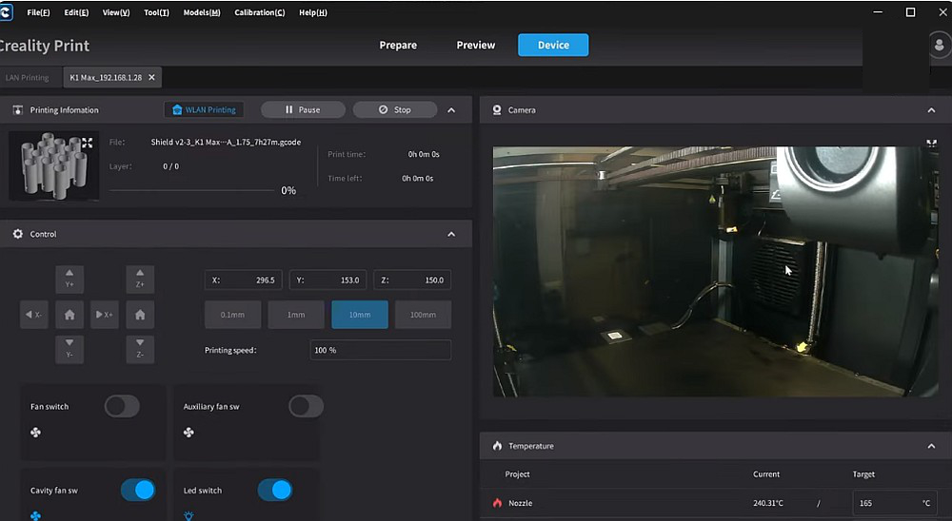Click the Creality Print app logo icon

tap(6, 12)
